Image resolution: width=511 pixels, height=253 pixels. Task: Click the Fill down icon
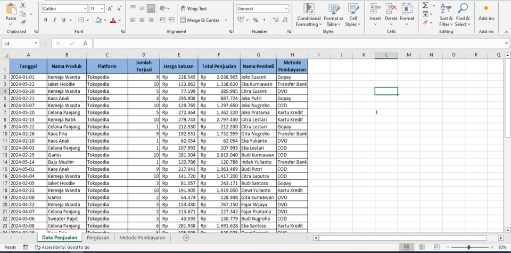point(425,14)
